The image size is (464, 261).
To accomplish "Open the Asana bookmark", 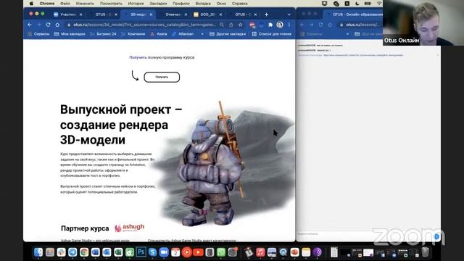I will (159, 34).
